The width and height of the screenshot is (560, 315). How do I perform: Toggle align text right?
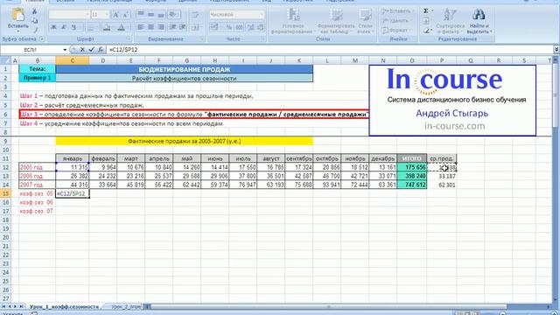pos(161,27)
